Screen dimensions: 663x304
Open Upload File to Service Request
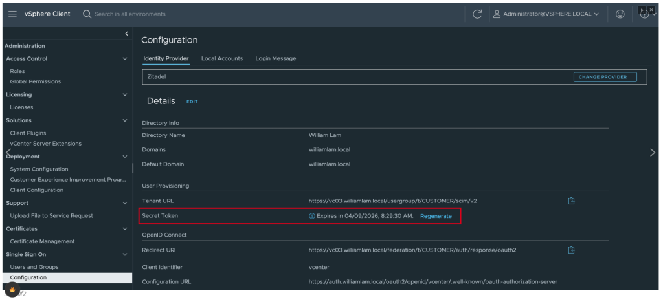pos(51,216)
